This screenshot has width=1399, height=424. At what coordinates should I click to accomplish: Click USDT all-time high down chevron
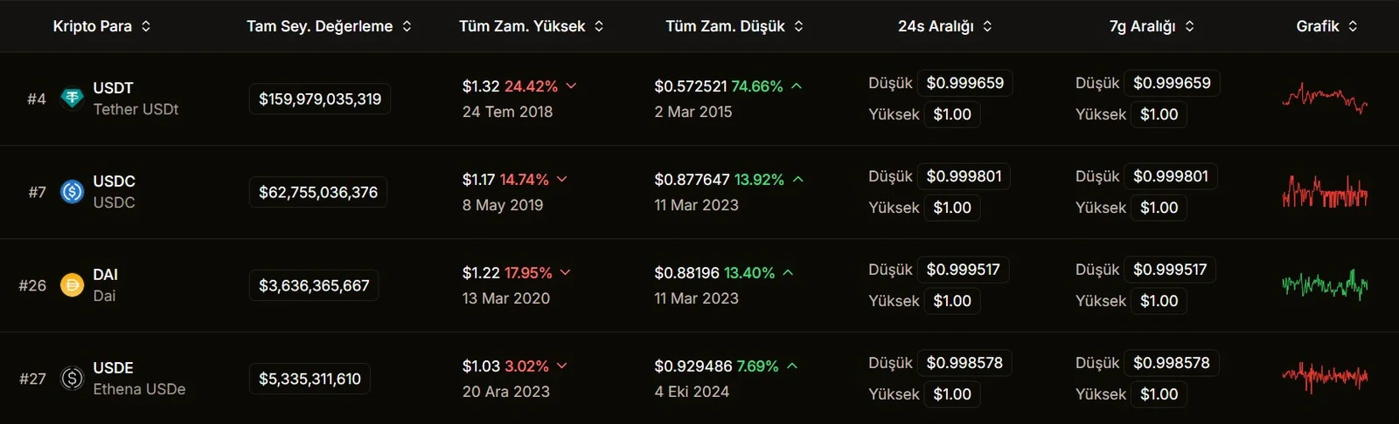[571, 85]
